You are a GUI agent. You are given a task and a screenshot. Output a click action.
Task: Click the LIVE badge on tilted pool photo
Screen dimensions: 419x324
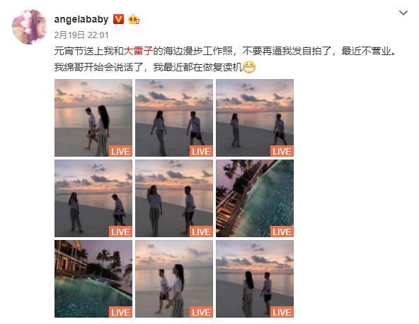pyautogui.click(x=282, y=232)
